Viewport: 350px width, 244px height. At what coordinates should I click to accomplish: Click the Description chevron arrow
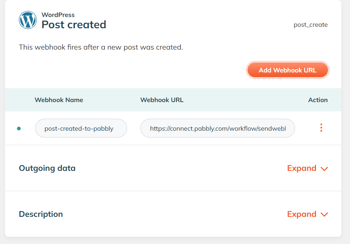[324, 215]
